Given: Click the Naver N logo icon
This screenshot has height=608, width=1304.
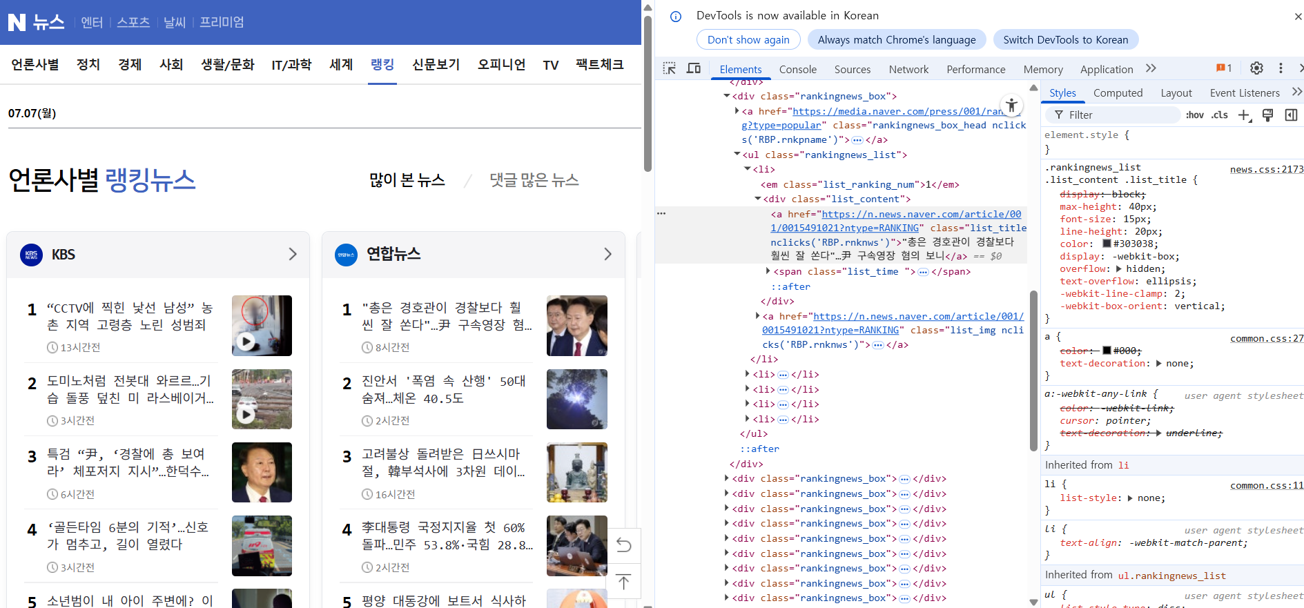Looking at the screenshot, I should [17, 22].
